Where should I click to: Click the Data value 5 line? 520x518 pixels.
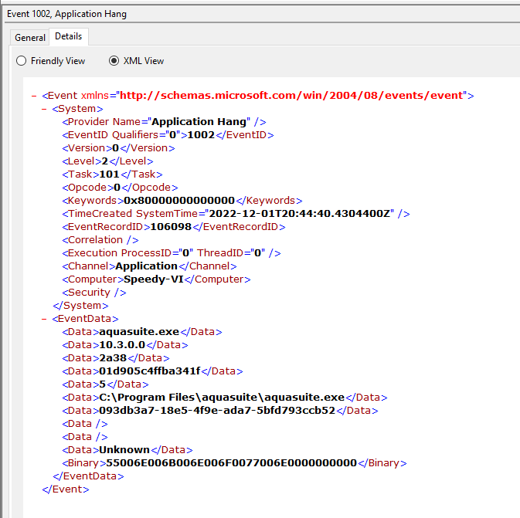105,384
